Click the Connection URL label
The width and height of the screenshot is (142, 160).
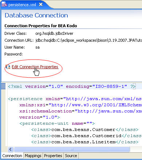click(19, 40)
